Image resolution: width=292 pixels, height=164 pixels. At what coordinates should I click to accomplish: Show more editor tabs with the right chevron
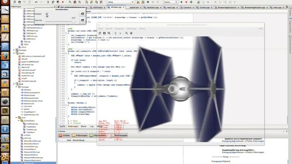[287, 7]
